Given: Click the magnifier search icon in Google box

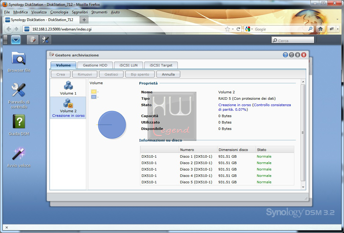Looking at the screenshot, I should pos(310,29).
